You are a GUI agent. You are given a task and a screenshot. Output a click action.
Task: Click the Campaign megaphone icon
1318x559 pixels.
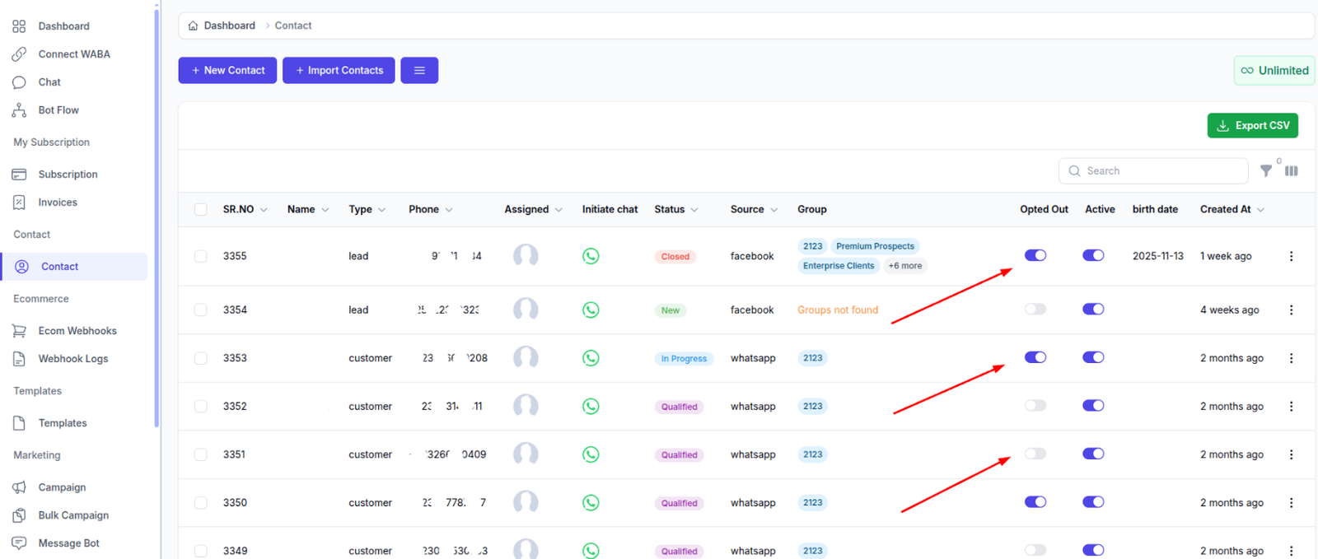pyautogui.click(x=19, y=487)
